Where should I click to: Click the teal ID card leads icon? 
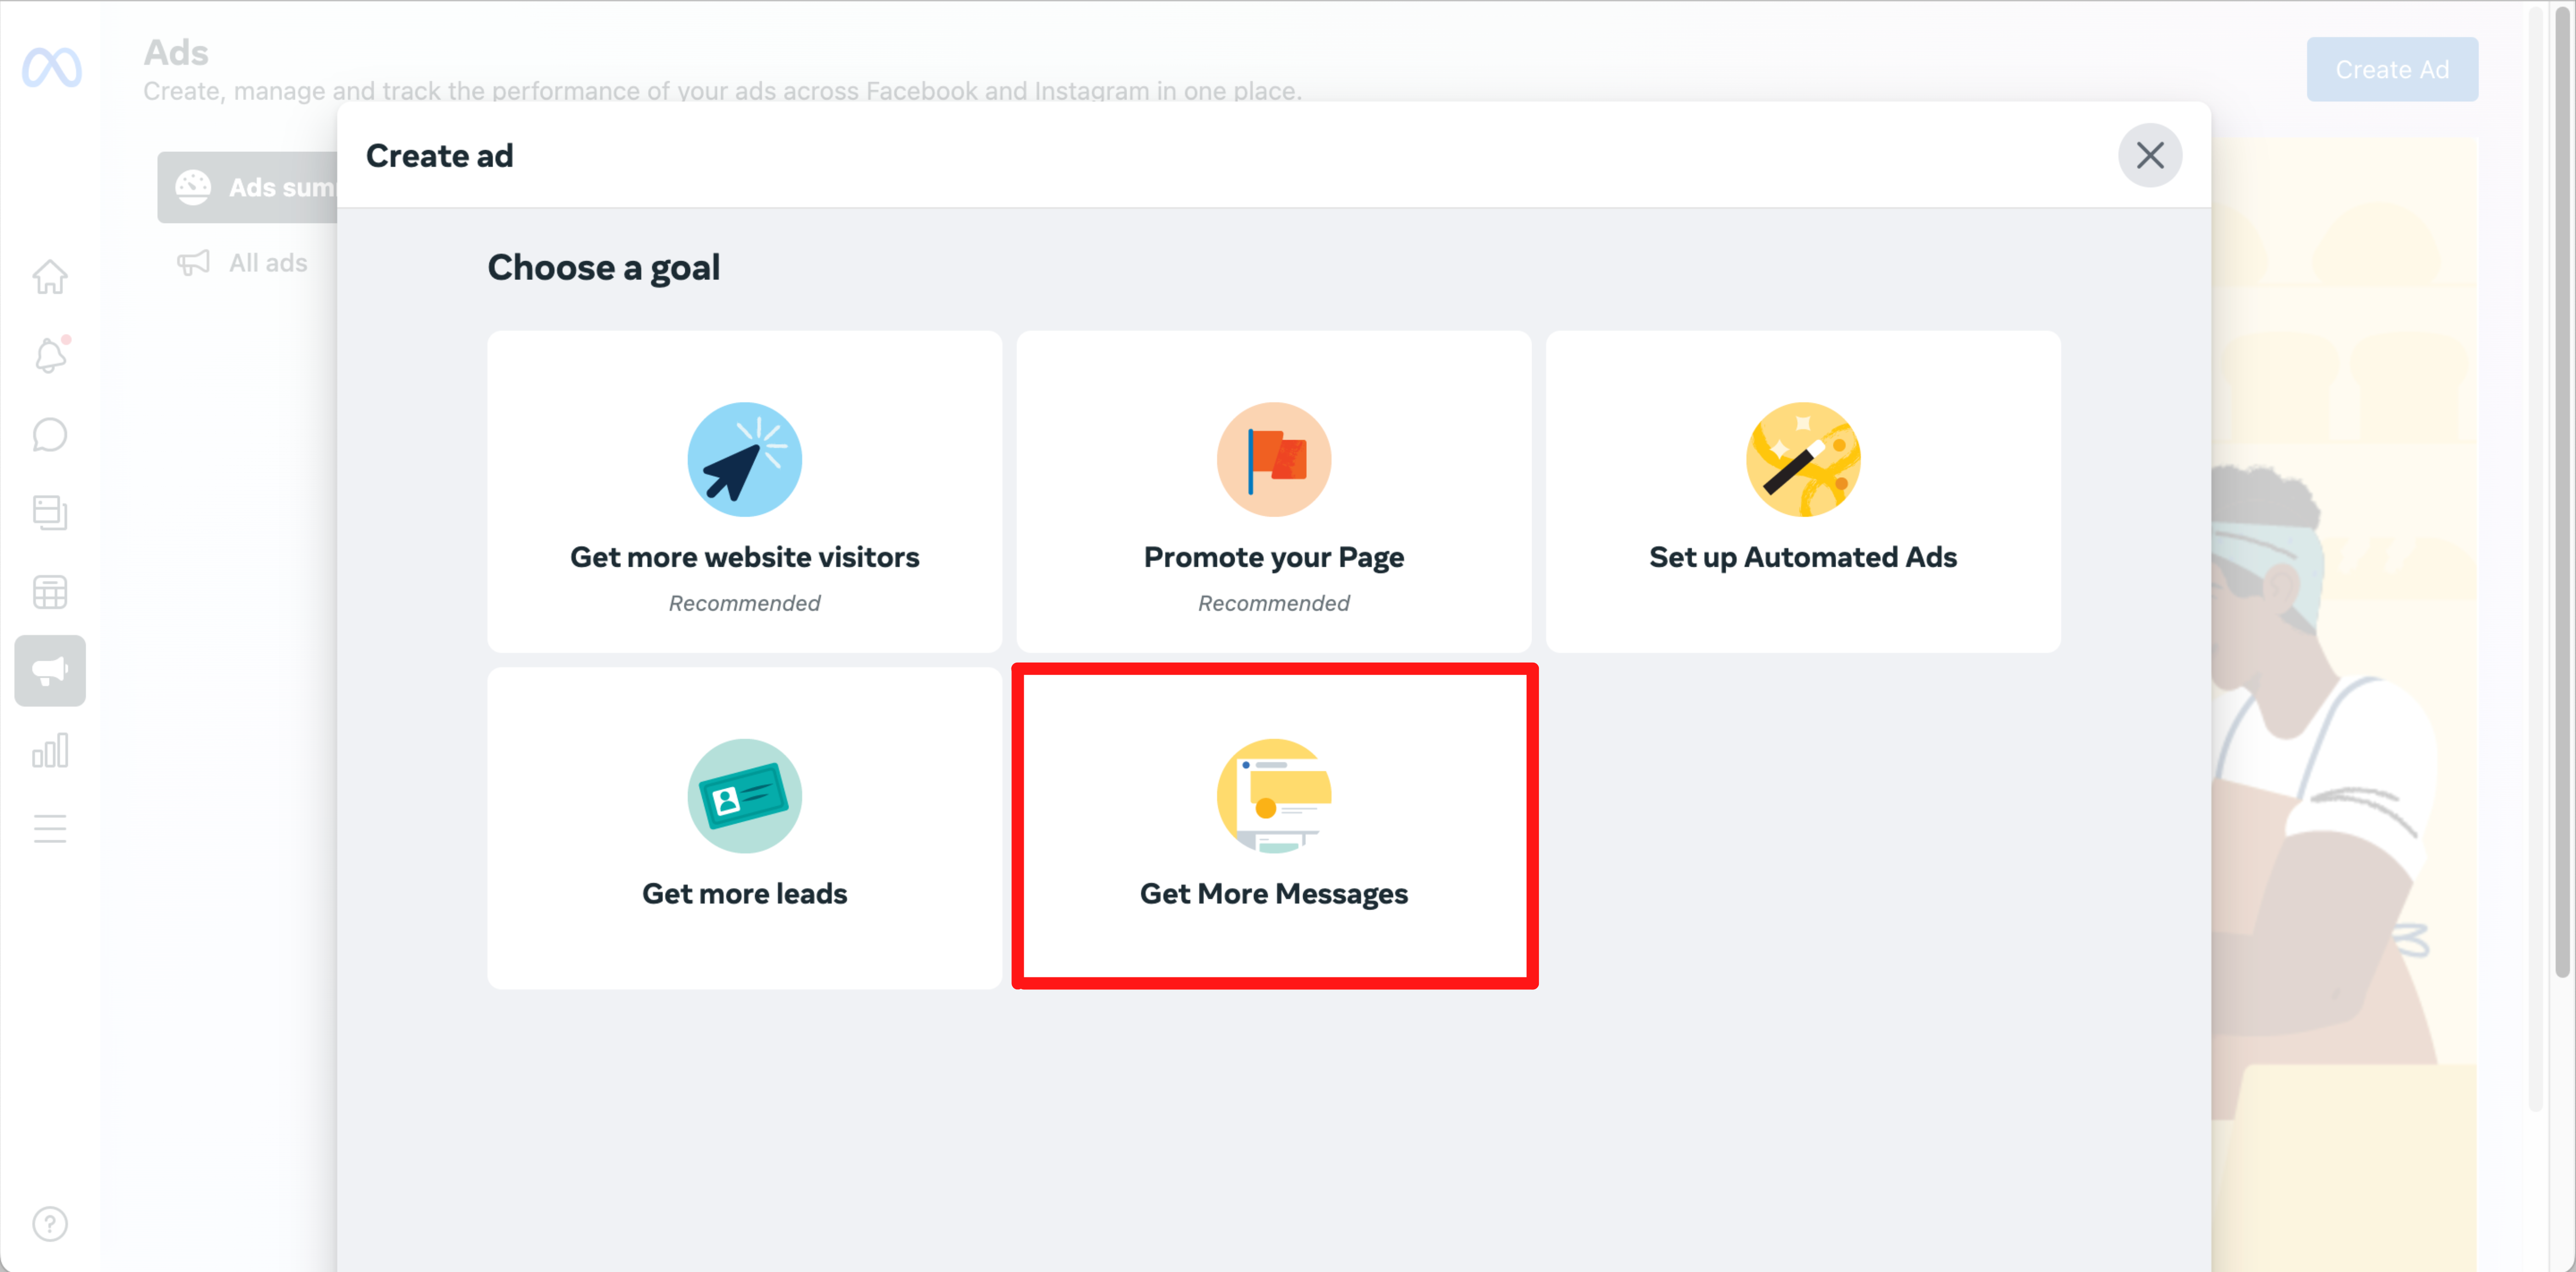[x=744, y=796]
